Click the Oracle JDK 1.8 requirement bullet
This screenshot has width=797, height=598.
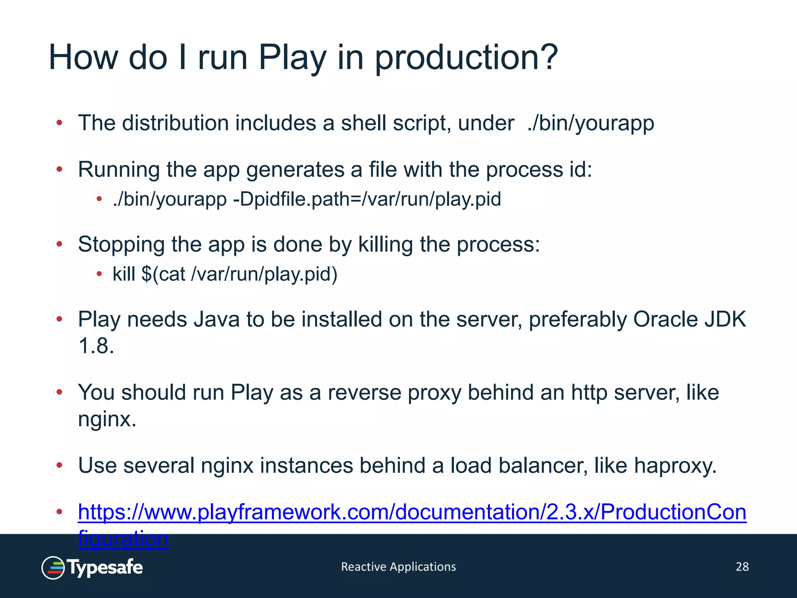(x=412, y=320)
